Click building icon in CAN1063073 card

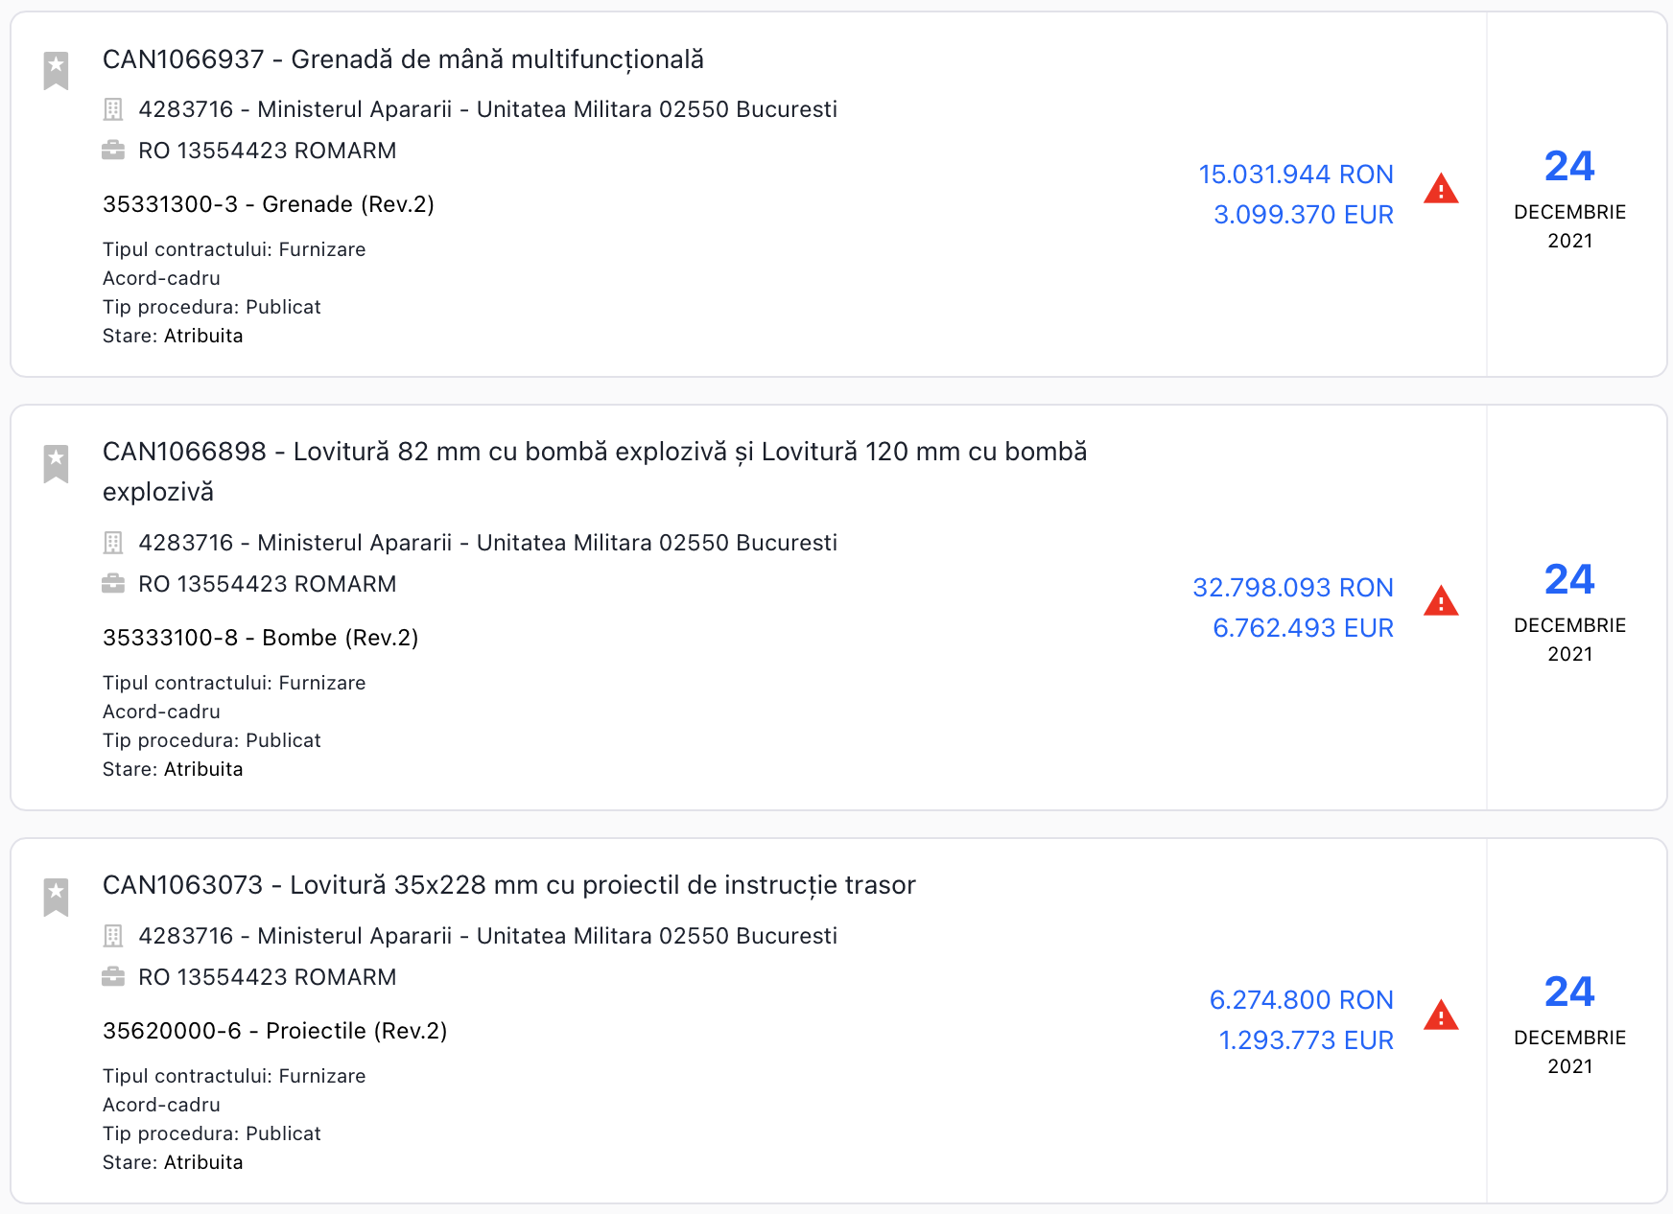(x=113, y=936)
